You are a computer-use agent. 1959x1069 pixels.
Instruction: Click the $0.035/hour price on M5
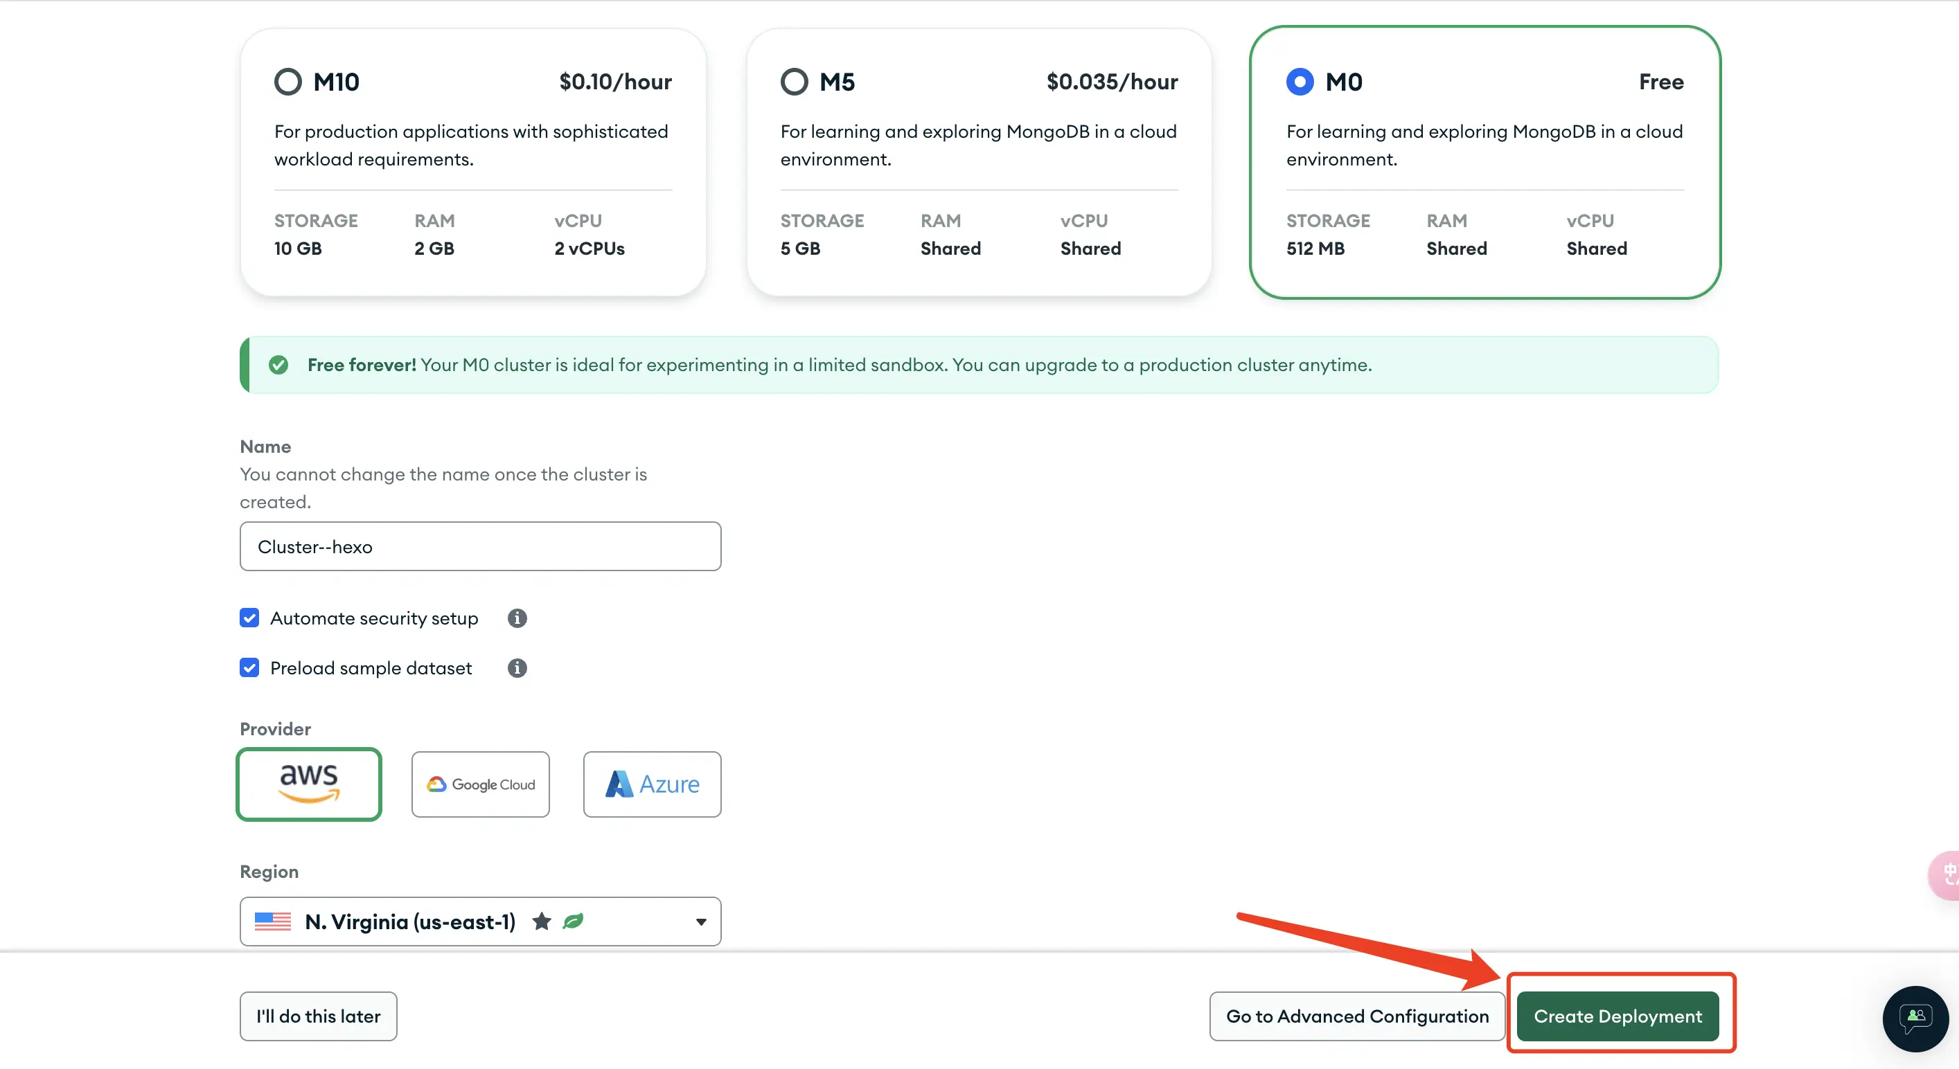coord(1112,82)
